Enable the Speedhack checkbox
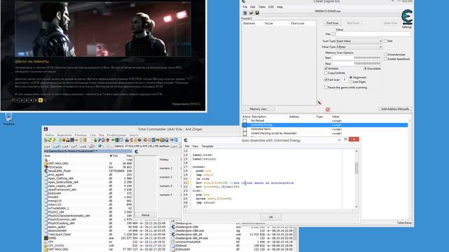This screenshot has height=252, width=449. (386, 59)
